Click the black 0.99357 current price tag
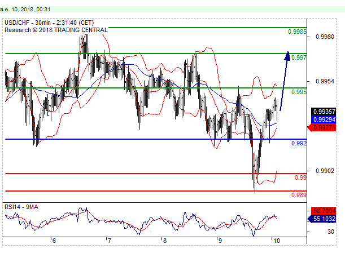345x253 pixels. pyautogui.click(x=324, y=112)
